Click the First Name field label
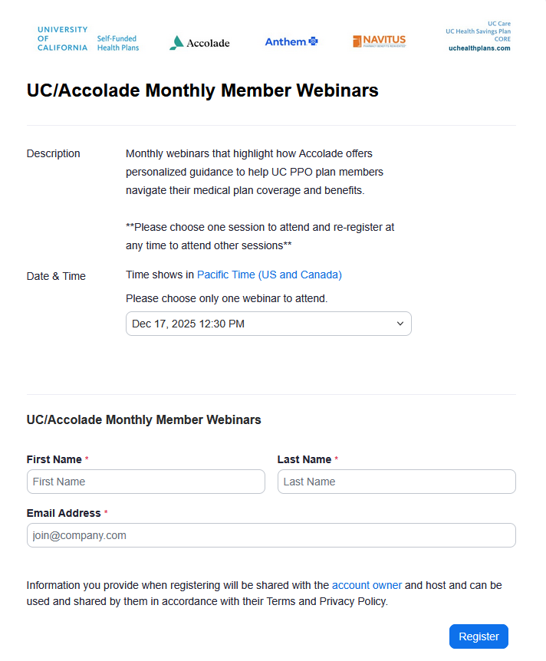 (x=54, y=459)
